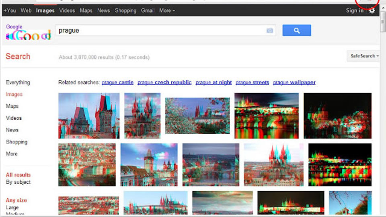Image resolution: width=386 pixels, height=217 pixels.
Task: Click the Google 3D logo
Action: (x=28, y=32)
